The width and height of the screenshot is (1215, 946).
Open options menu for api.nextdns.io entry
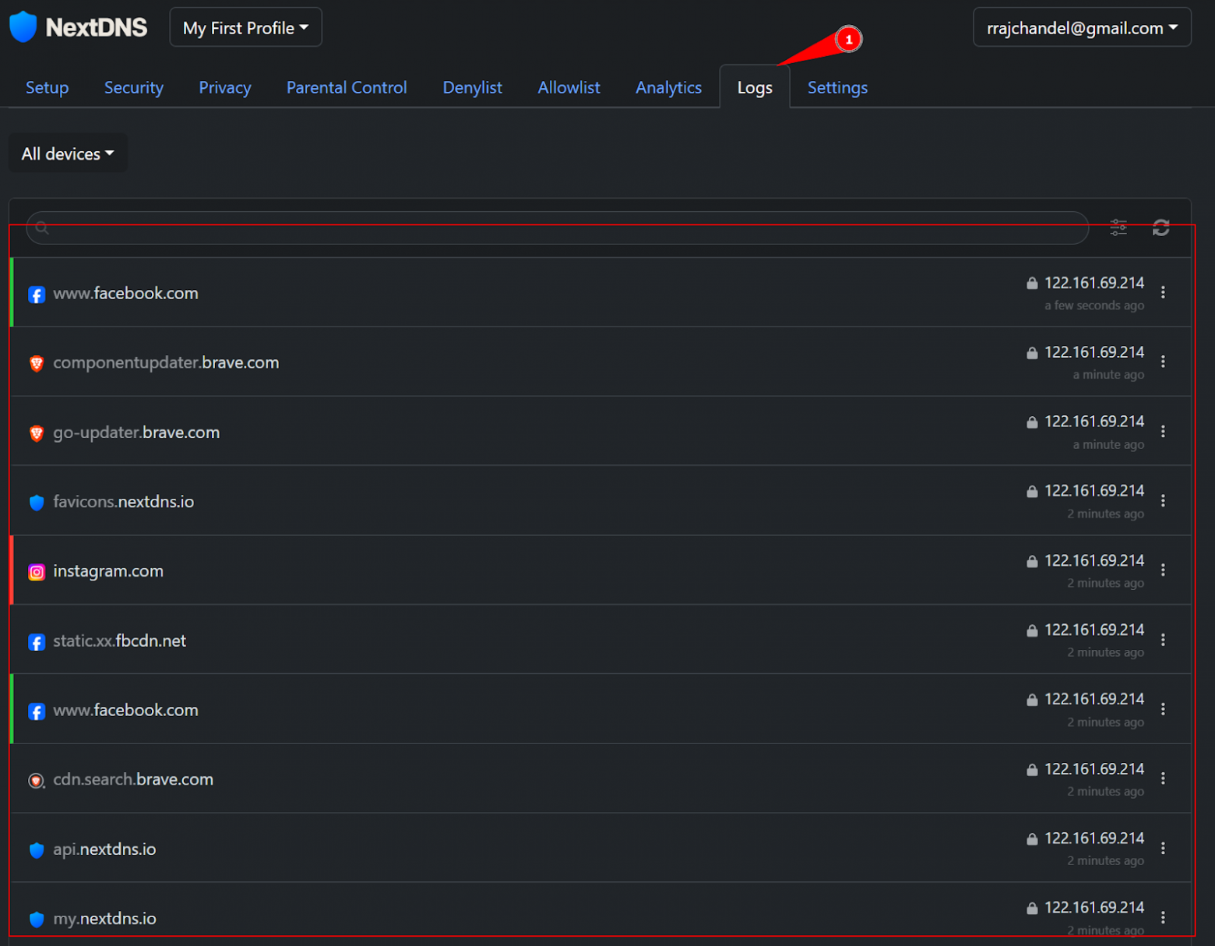(1163, 848)
